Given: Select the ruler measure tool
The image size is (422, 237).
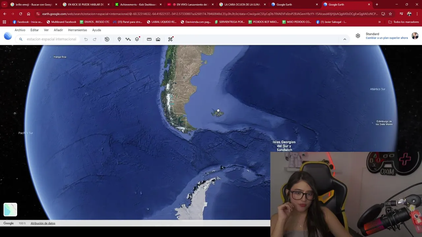Looking at the screenshot, I should (x=149, y=39).
